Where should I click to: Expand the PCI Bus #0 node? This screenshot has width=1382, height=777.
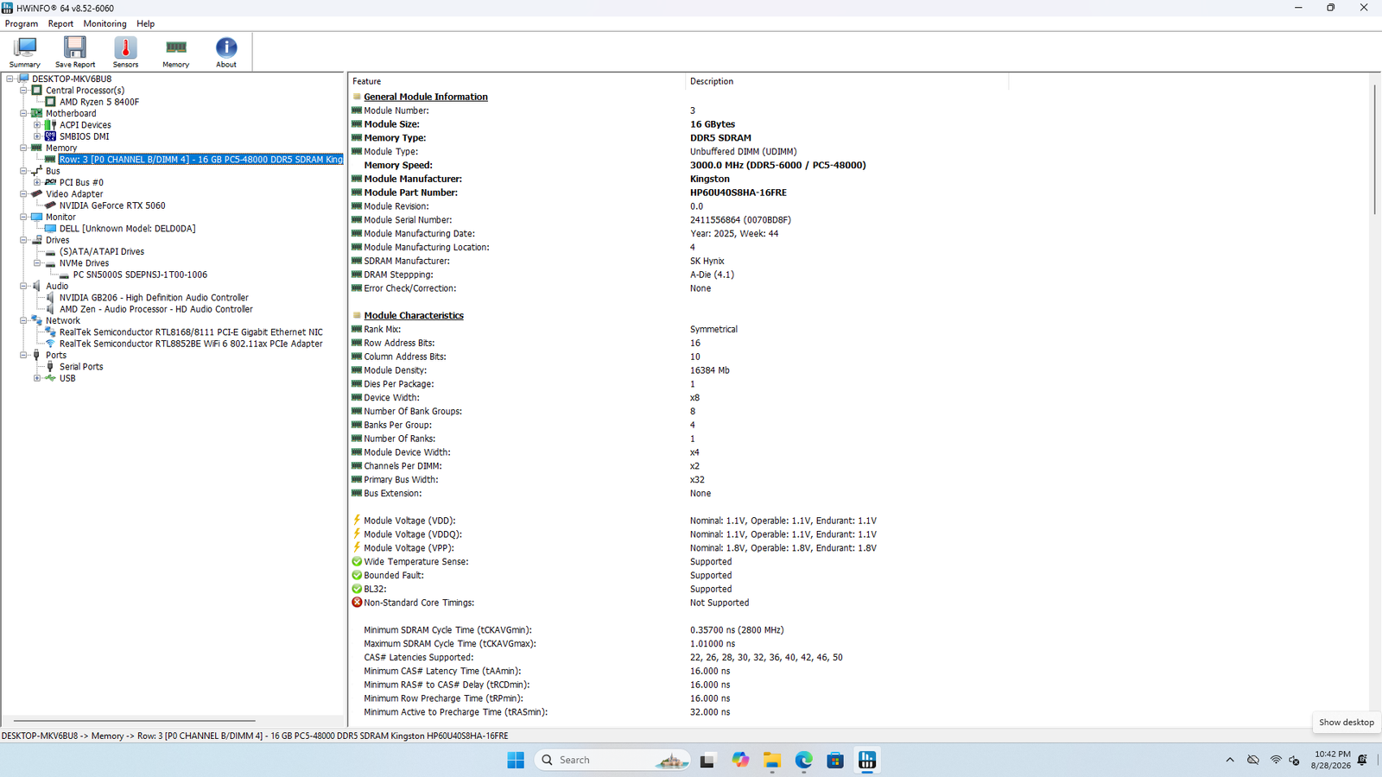tap(37, 182)
